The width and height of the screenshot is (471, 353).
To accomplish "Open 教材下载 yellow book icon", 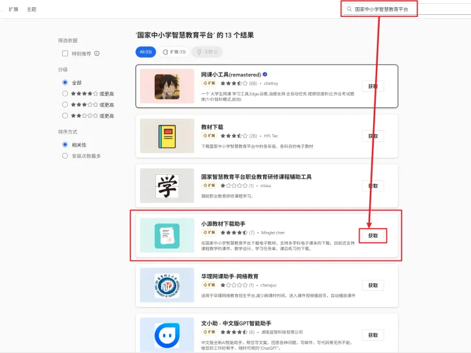I will 167,136.
